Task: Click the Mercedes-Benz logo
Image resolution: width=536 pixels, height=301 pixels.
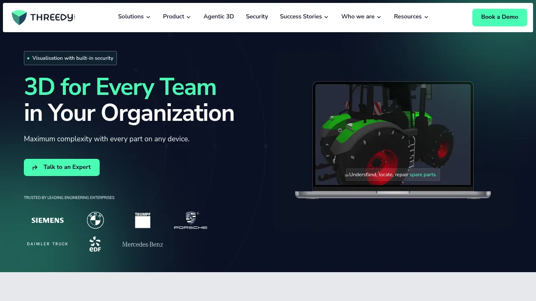Action: point(142,244)
